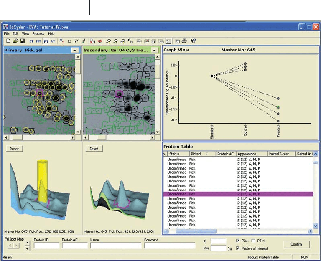This screenshot has width=321, height=261.
Task: Switch to AT mode in toolbar
Action: pos(53,41)
